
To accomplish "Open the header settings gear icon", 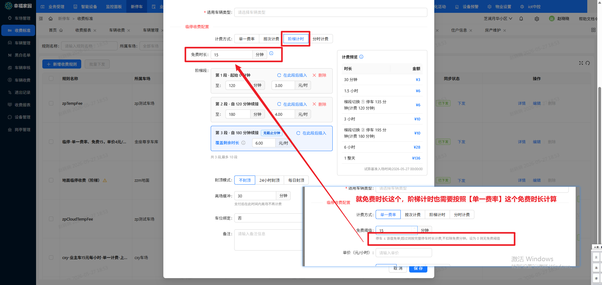I will pos(537,19).
